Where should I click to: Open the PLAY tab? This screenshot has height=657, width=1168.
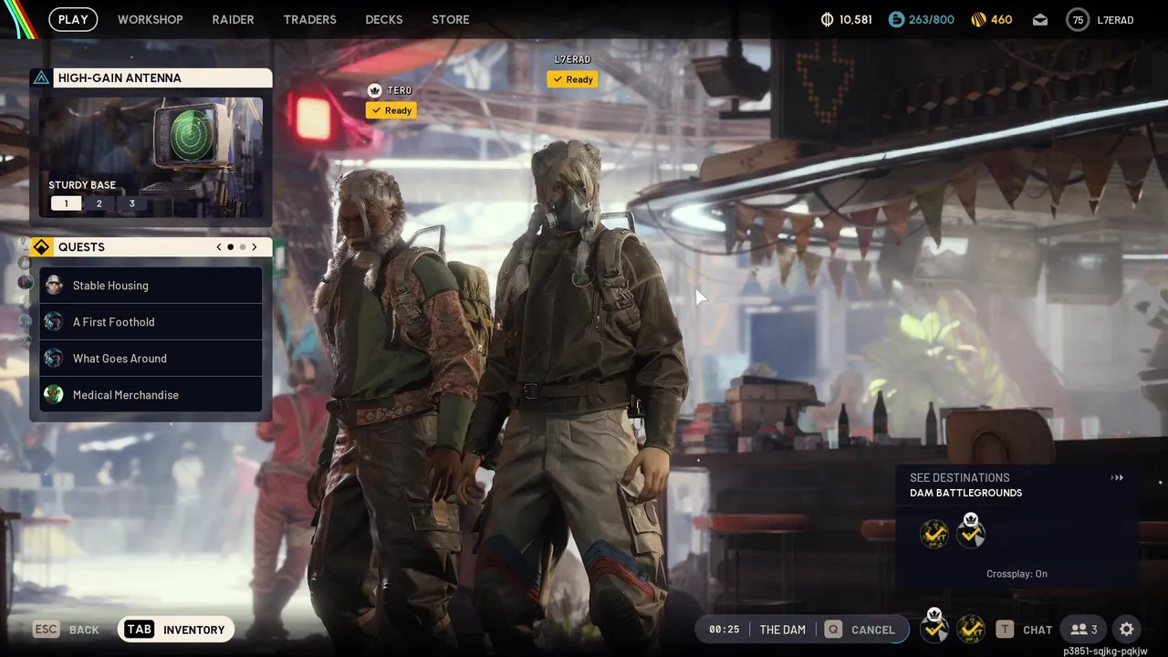[73, 19]
